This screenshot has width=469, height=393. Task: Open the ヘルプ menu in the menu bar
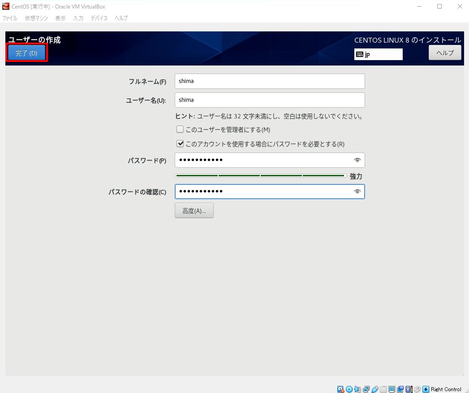(121, 18)
